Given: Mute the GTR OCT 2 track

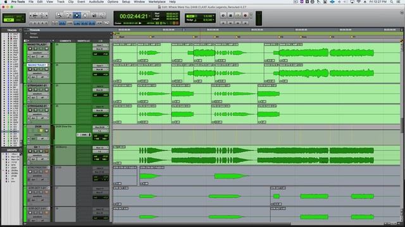Looking at the screenshot, I should point(46,213).
